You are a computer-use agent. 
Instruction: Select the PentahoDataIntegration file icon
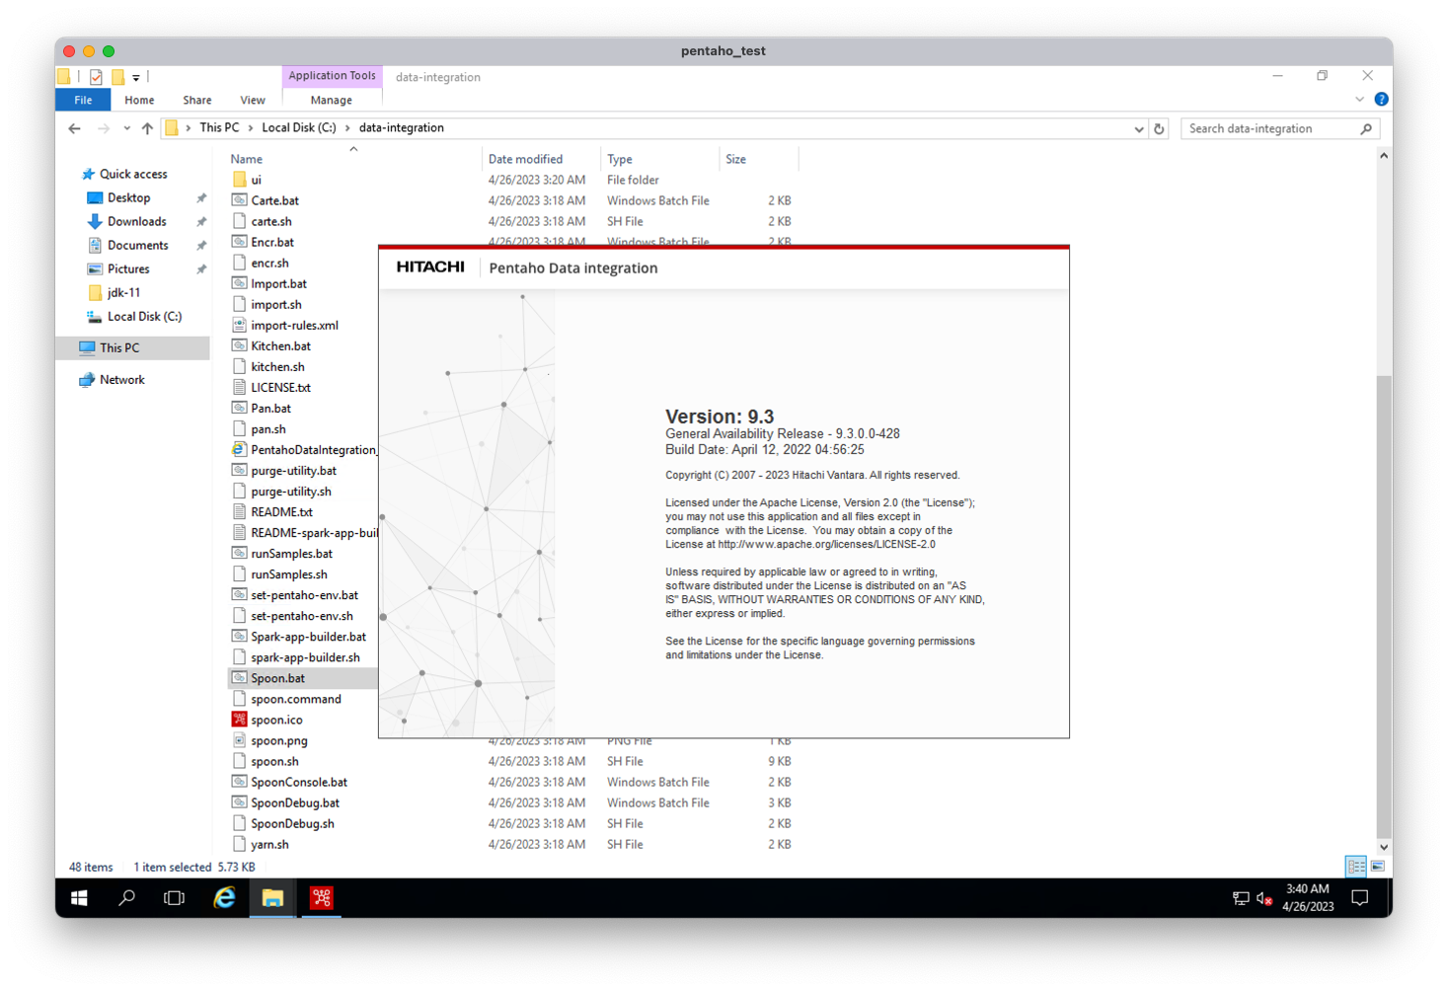[239, 449]
